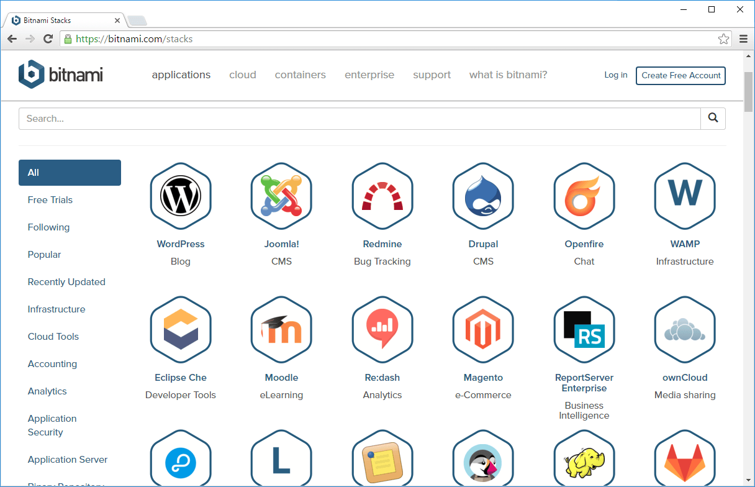Go back with browser arrow

(x=12, y=39)
